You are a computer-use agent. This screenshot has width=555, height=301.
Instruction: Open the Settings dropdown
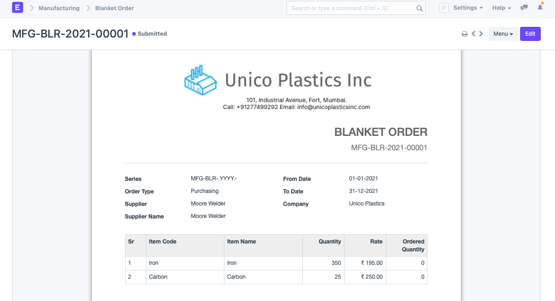coord(468,8)
